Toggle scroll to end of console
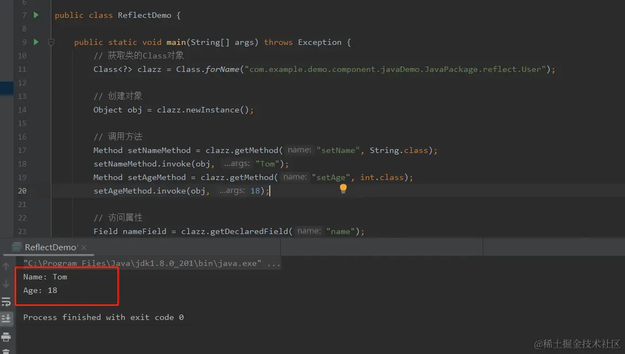The width and height of the screenshot is (625, 354). tap(6, 318)
